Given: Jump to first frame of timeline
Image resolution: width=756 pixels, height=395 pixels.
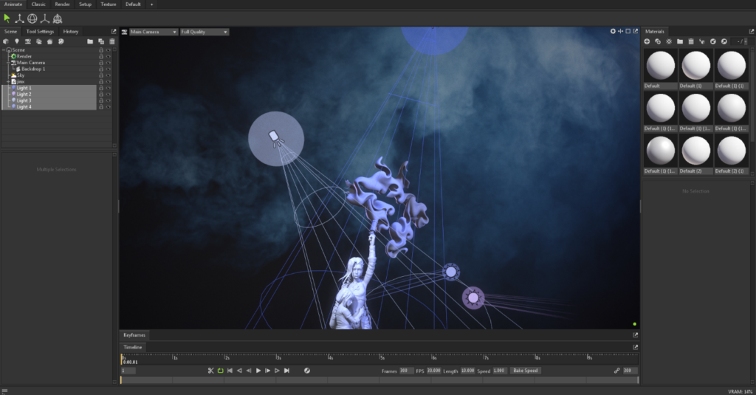Looking at the screenshot, I should tap(230, 371).
